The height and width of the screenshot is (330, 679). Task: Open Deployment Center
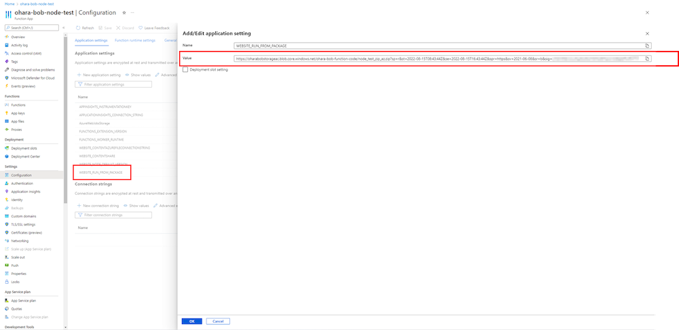coord(25,156)
